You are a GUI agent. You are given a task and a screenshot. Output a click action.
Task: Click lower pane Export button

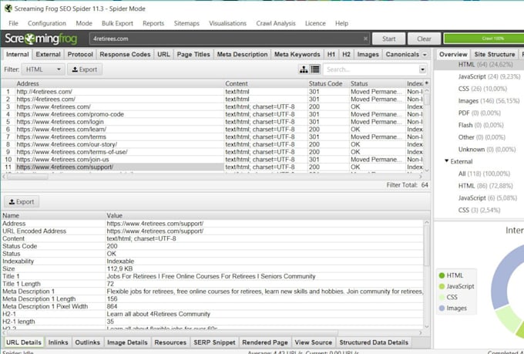[x=22, y=202]
